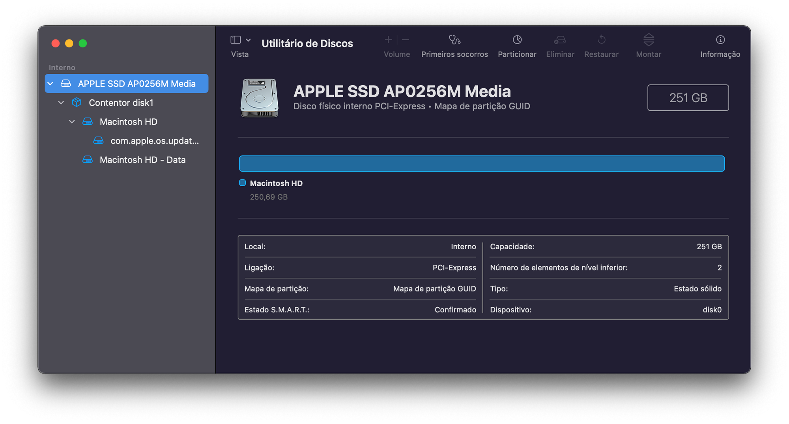Select APPLE SSD AP0256M Media in sidebar
The height and width of the screenshot is (424, 789).
pos(127,84)
